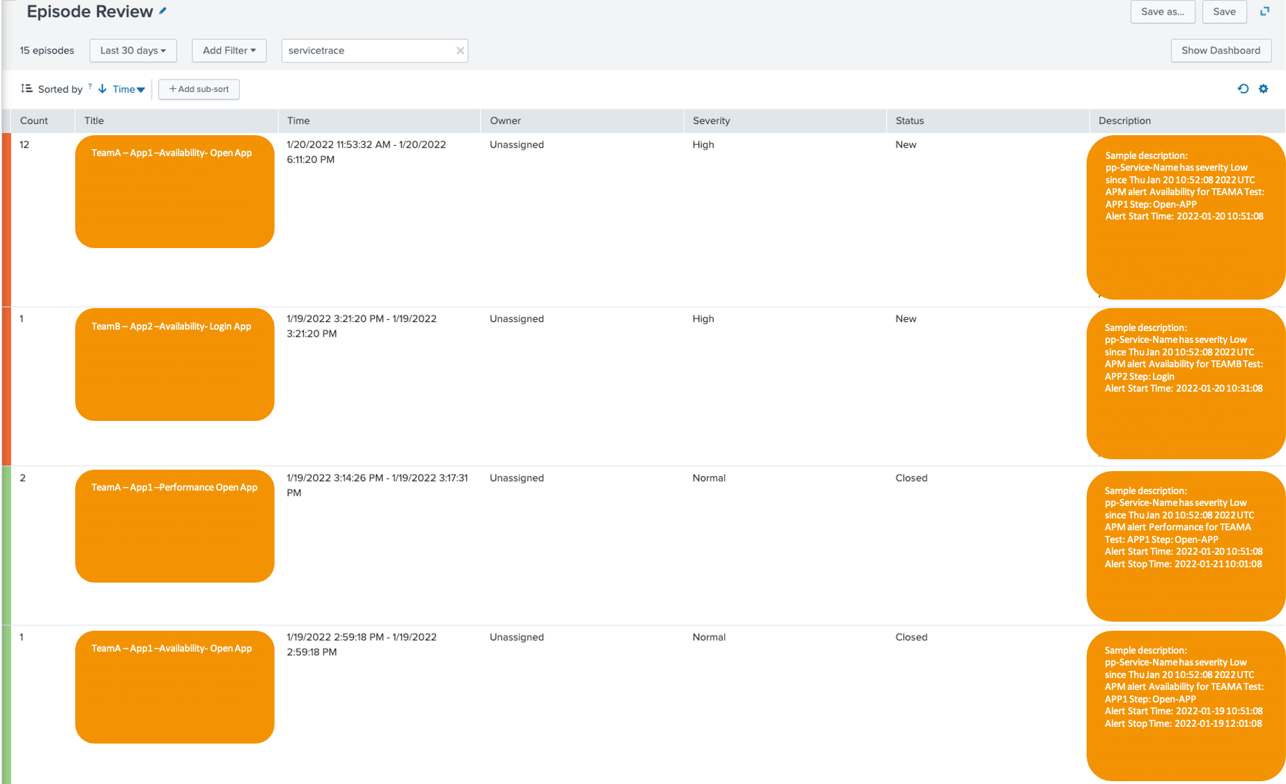The height and width of the screenshot is (784, 1286).
Task: Click the sort-order list icon next to Sorted by
Action: click(x=26, y=89)
